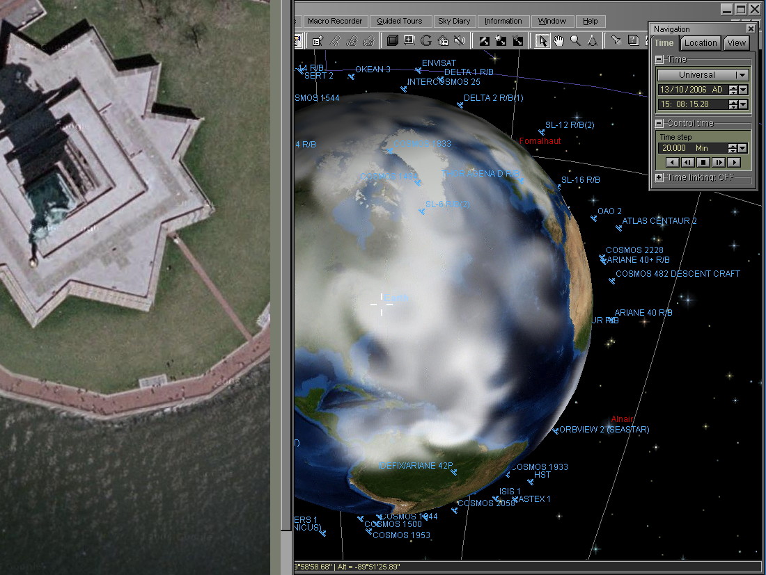Click the speaker sound icon
Image resolution: width=766 pixels, height=575 pixels.
[x=460, y=40]
